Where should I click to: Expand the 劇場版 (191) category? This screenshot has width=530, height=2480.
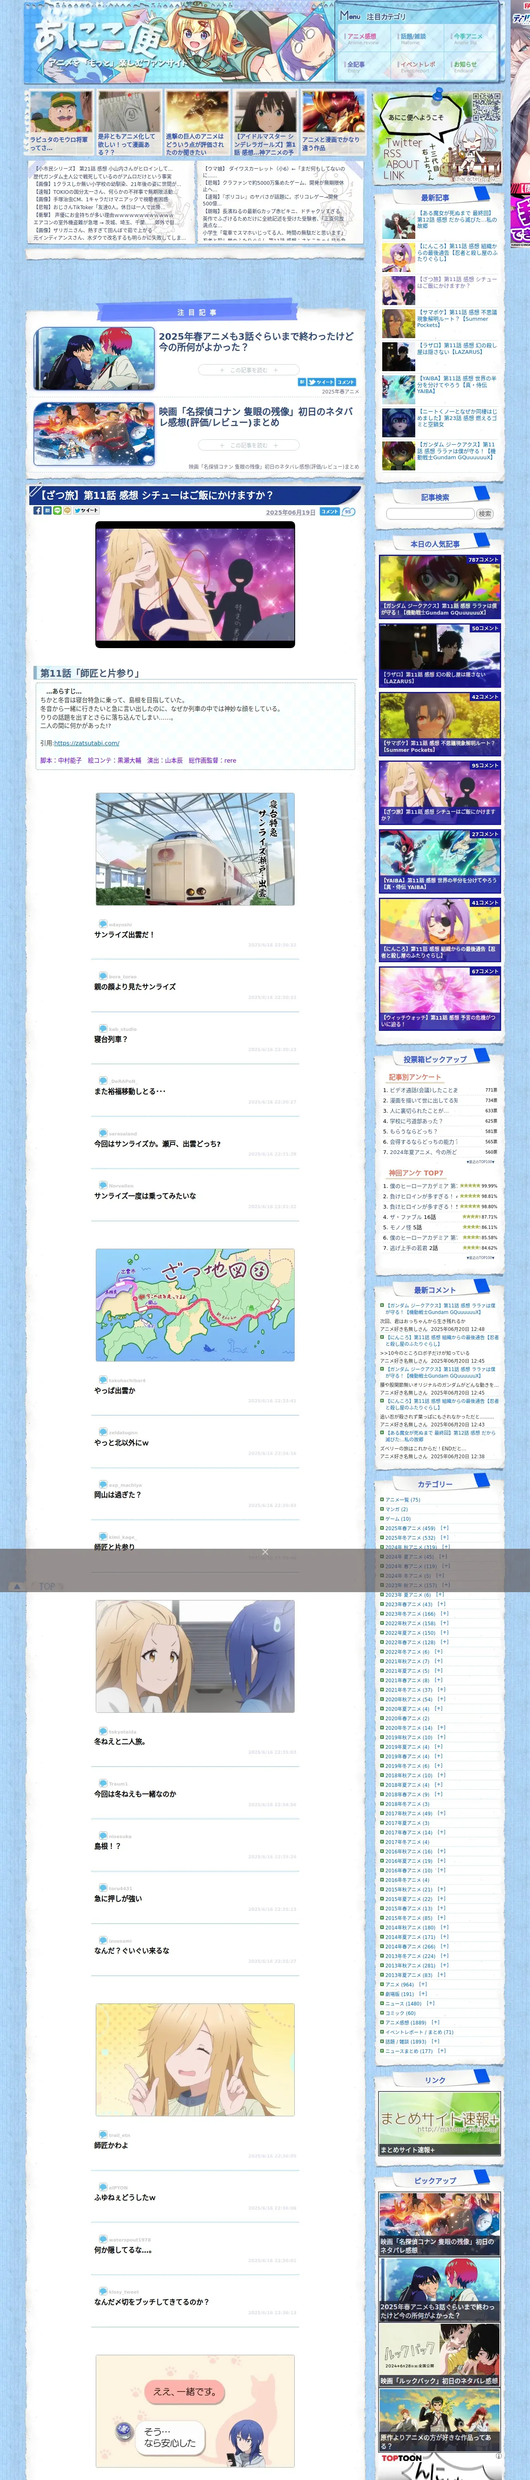point(422,1994)
